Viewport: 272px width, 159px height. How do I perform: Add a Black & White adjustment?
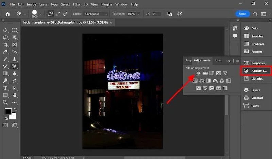coord(208,81)
